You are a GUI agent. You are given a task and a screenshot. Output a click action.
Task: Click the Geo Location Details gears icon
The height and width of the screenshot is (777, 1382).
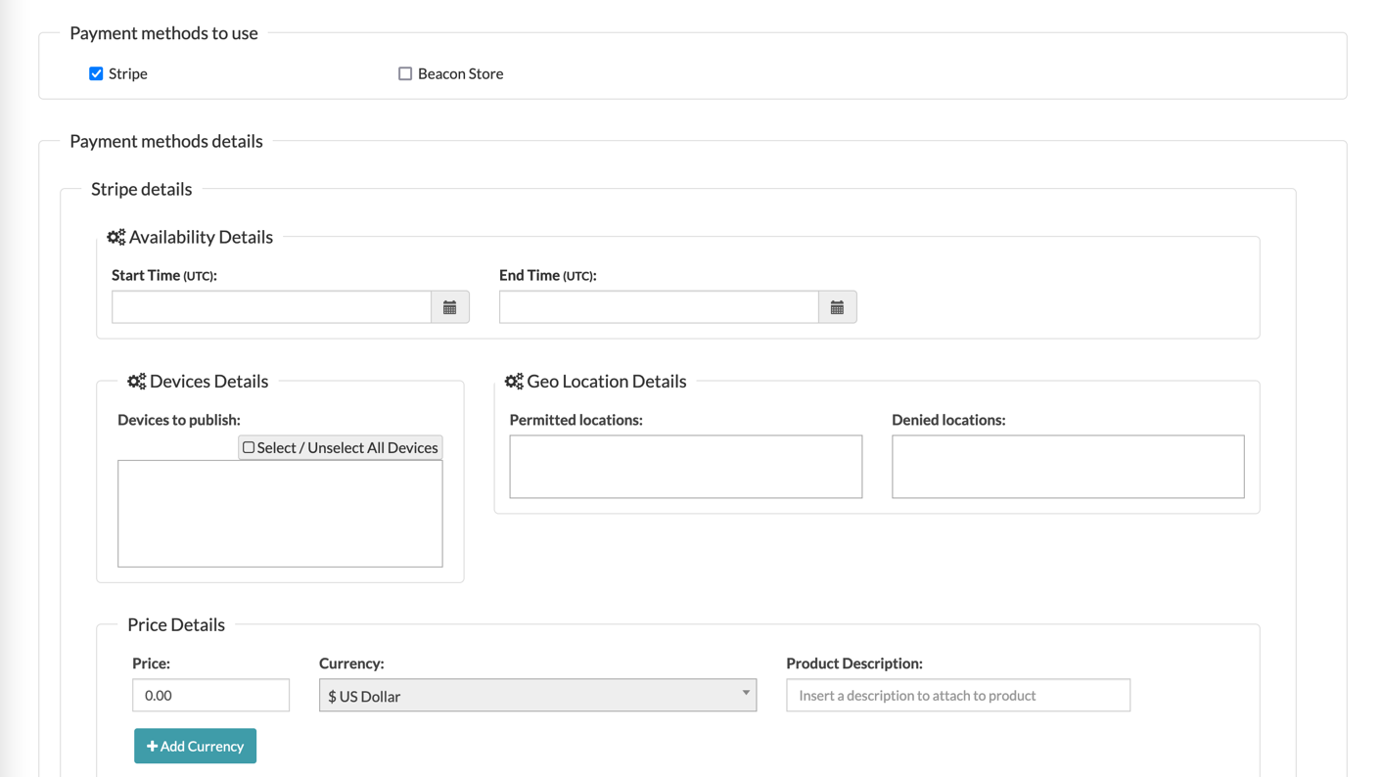click(x=514, y=382)
